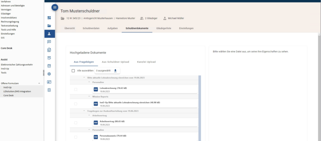Click the PDF icon of Lohnabrechnung
This screenshot has height=141, width=321.
click(96, 89)
